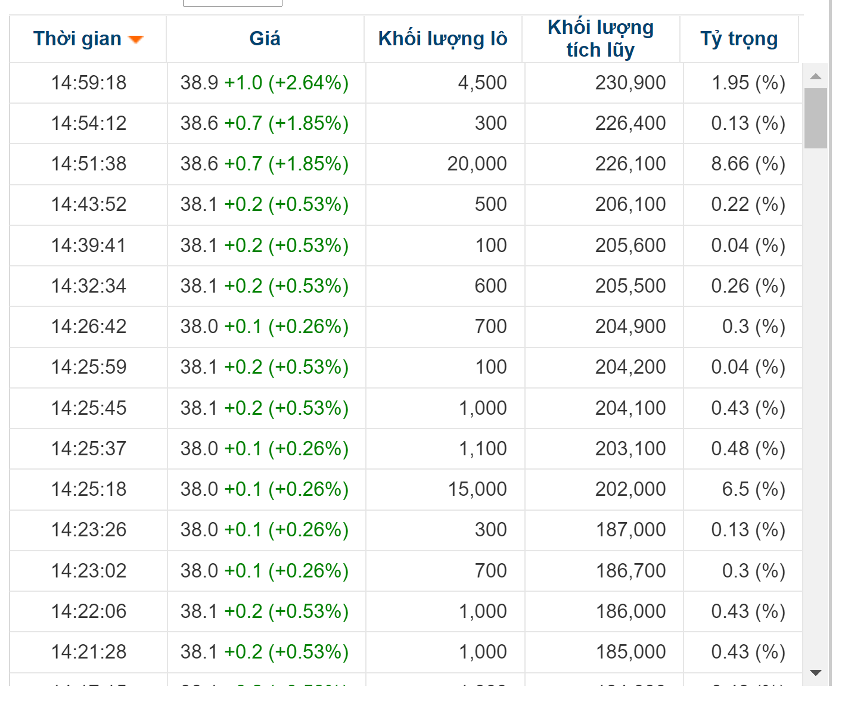Click the 8.66 (%) weight cell
845x705 pixels.
click(748, 164)
